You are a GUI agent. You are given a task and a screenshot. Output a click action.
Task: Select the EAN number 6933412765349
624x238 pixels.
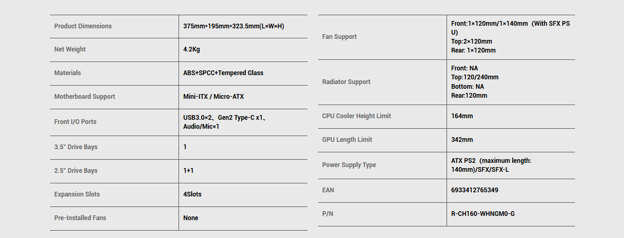coord(475,190)
